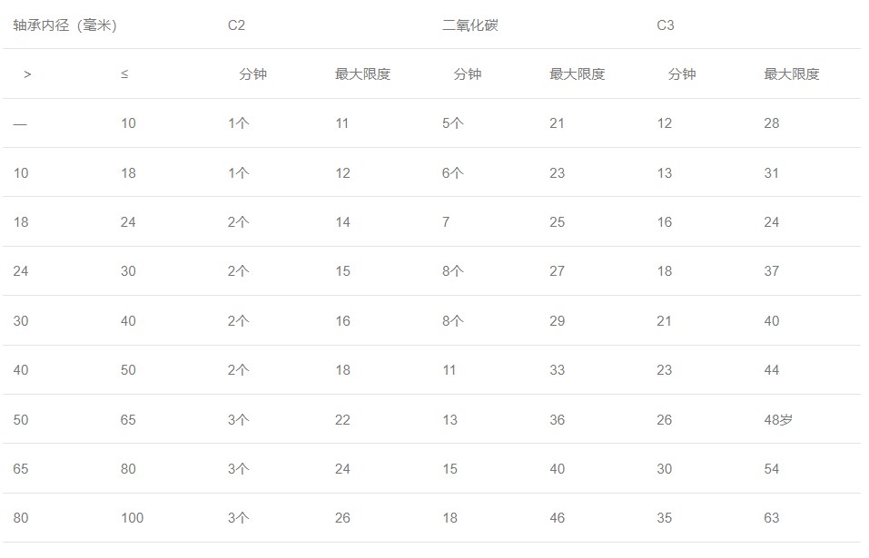The width and height of the screenshot is (869, 558).
Task: Click the value 33 in the 40–50 row
Action: click(557, 370)
